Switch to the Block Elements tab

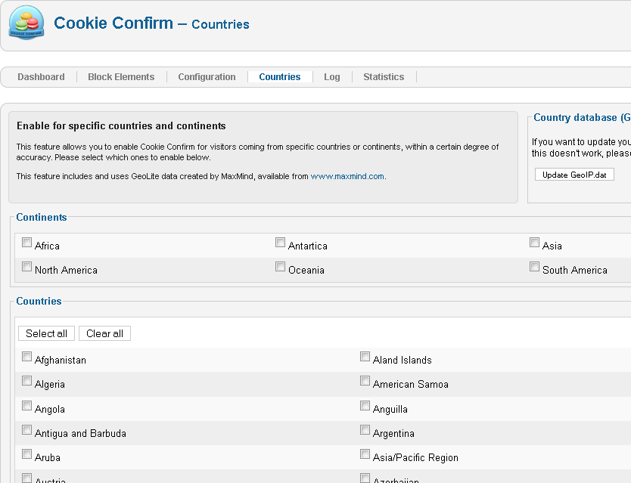tap(121, 77)
